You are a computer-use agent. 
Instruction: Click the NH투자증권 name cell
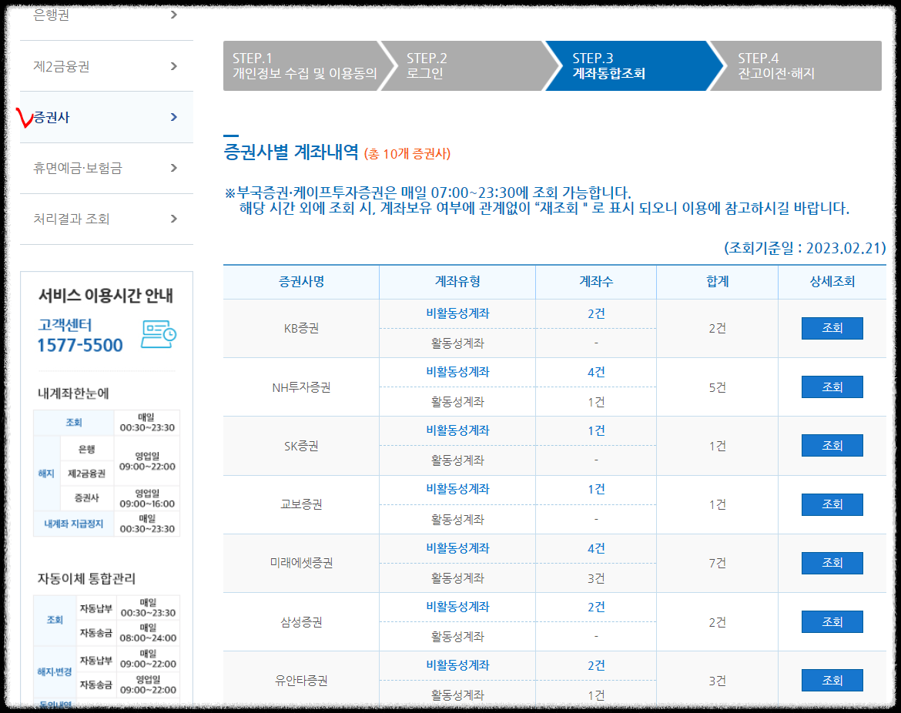[x=301, y=387]
